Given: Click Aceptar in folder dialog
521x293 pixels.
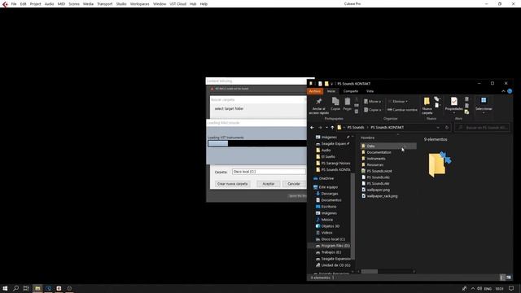Looking at the screenshot, I should pos(269,184).
